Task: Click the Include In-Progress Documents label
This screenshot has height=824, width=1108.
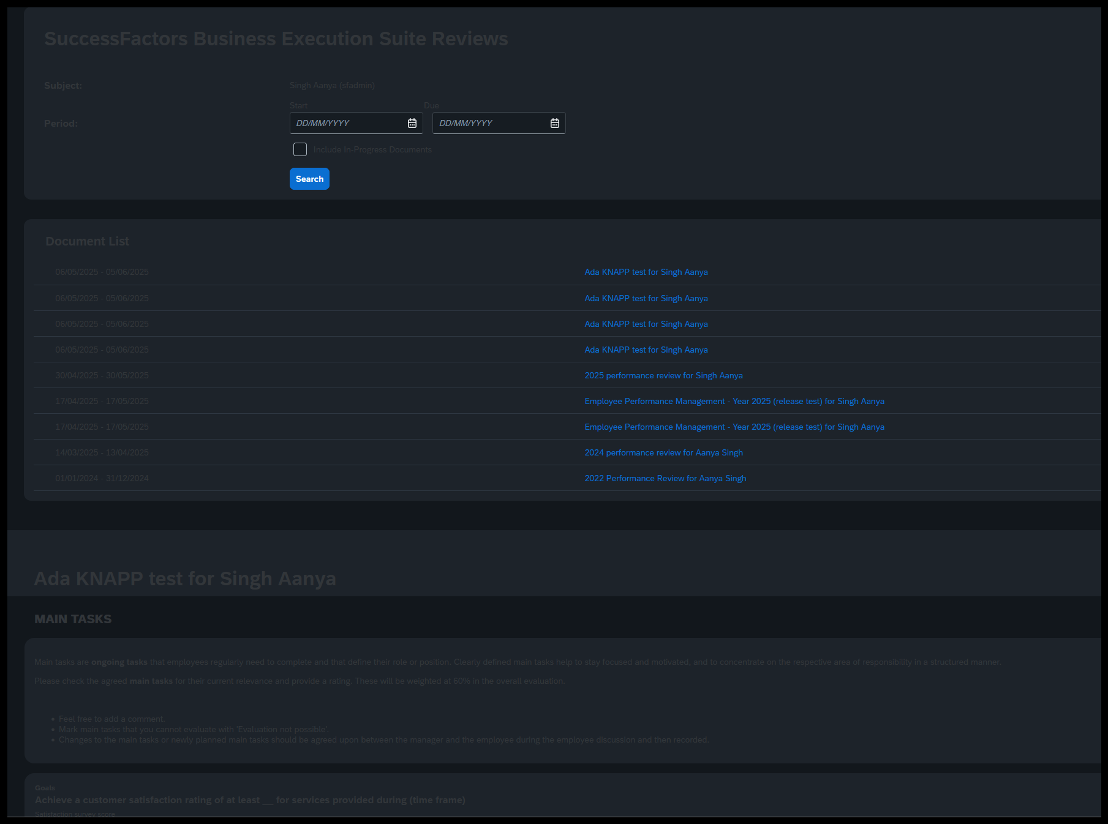Action: click(x=372, y=149)
